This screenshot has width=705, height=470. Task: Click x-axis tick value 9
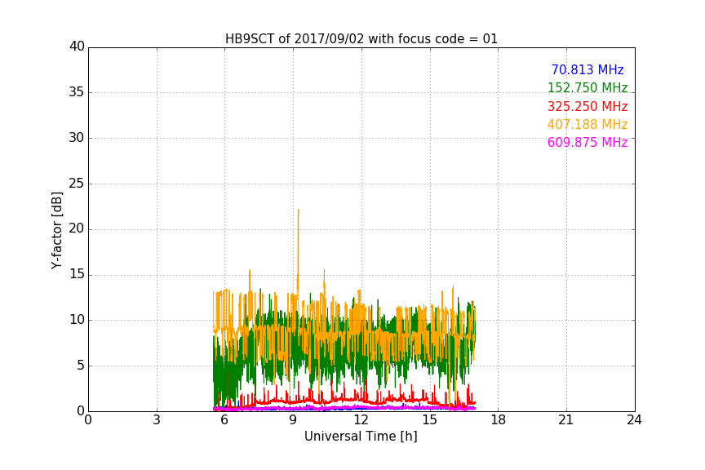pos(293,420)
